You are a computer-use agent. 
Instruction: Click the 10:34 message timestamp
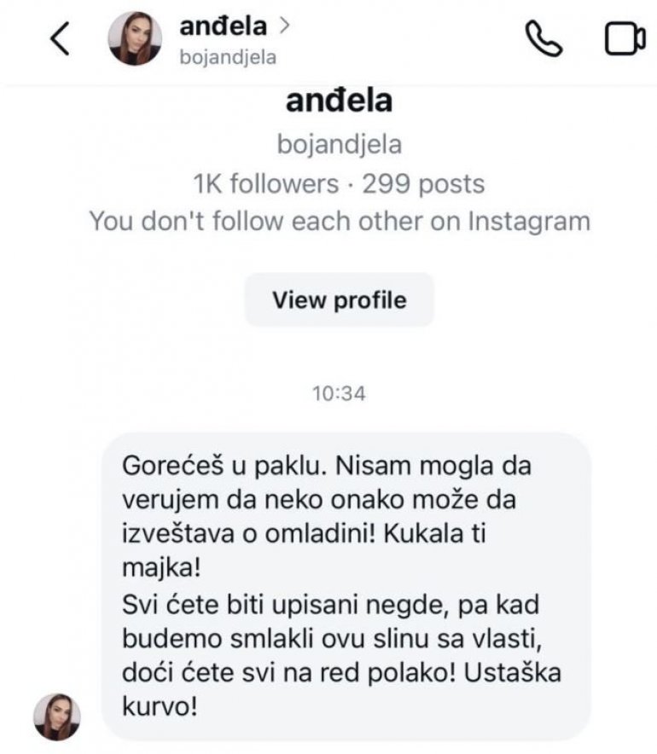(x=339, y=393)
